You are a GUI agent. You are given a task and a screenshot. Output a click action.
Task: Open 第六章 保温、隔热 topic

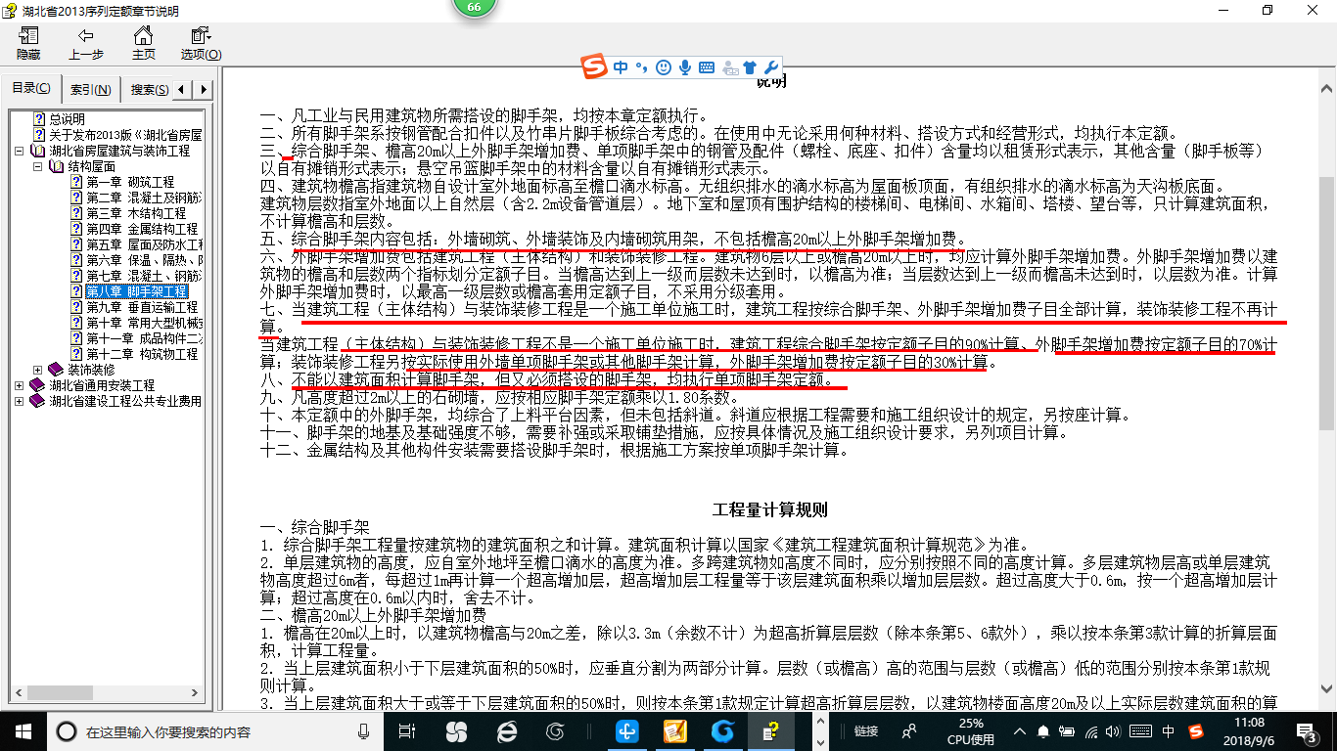(144, 260)
